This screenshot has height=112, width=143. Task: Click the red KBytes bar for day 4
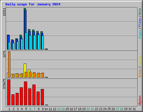pos(21,96)
